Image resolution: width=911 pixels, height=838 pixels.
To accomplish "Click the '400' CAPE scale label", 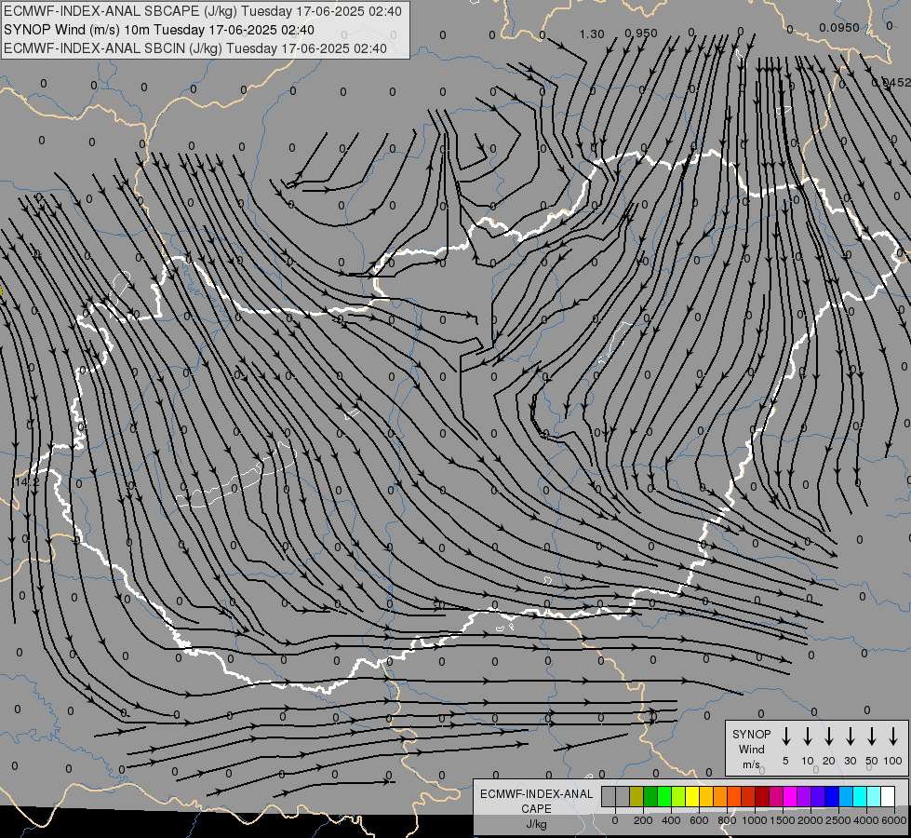I will click(672, 820).
